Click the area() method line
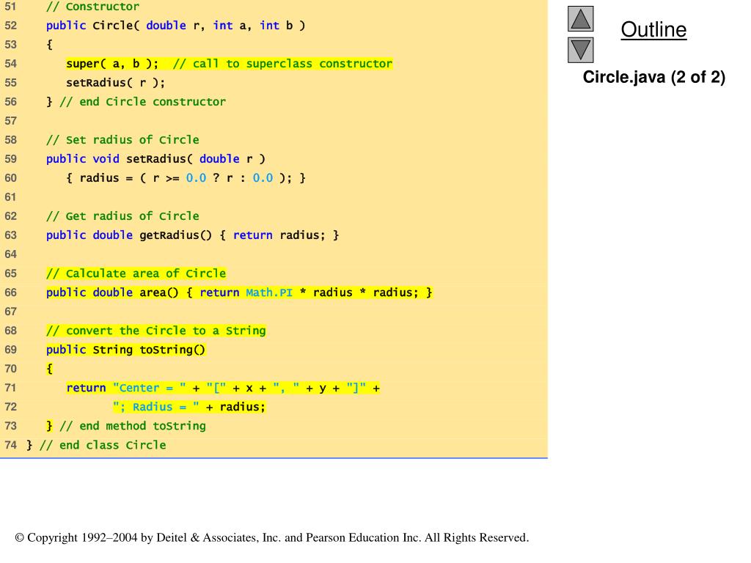The width and height of the screenshot is (751, 563). point(239,292)
